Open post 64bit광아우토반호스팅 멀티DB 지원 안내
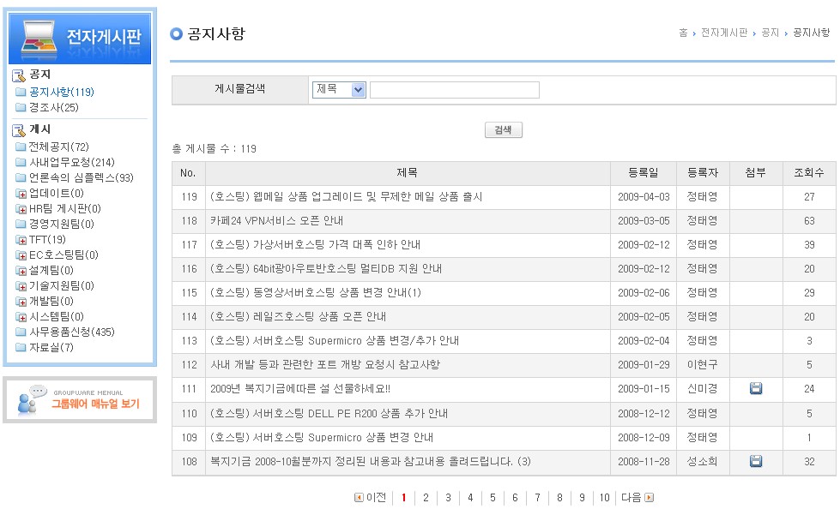Screen dimensions: 840x509 [x=326, y=269]
